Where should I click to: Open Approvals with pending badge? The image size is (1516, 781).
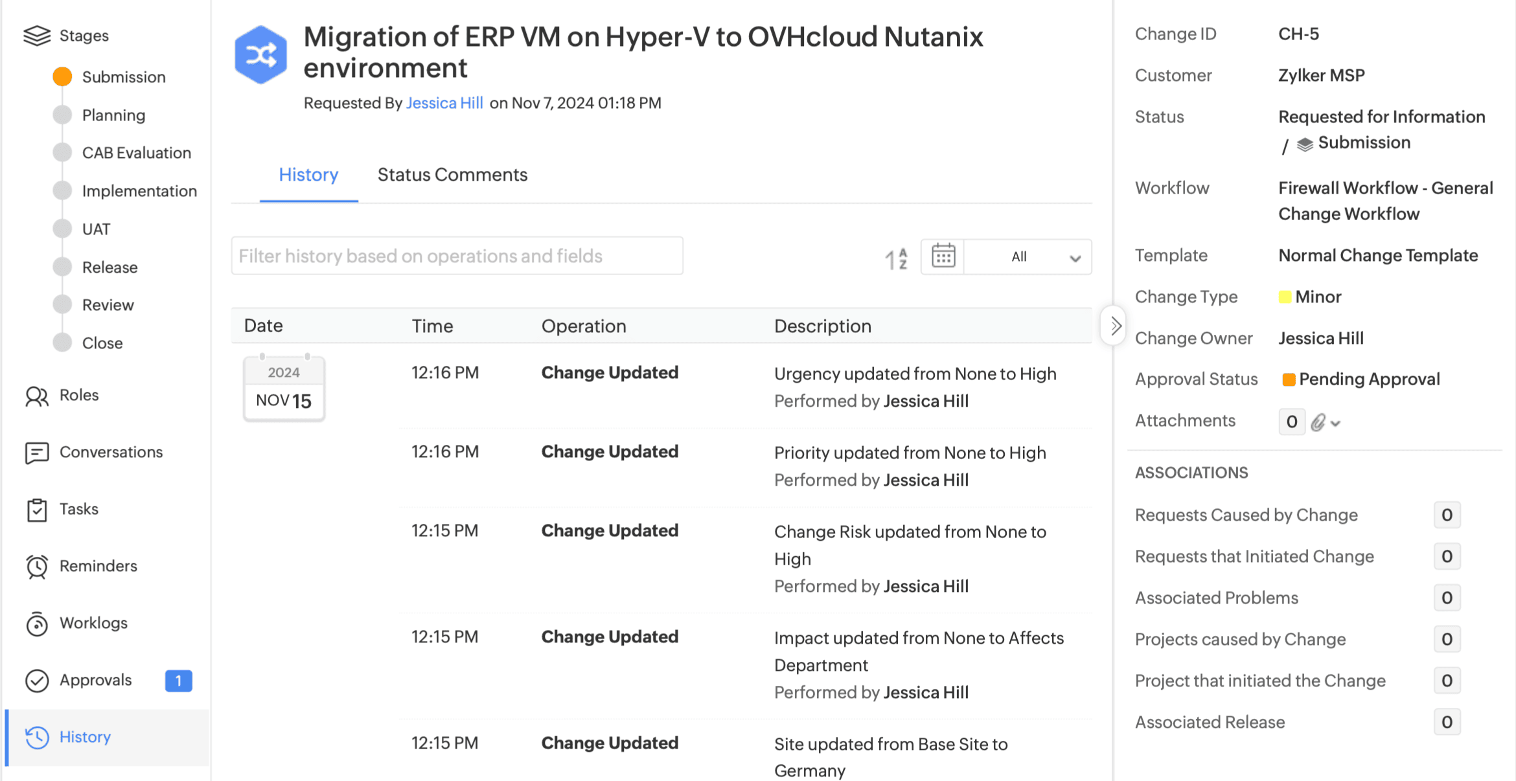pos(95,680)
